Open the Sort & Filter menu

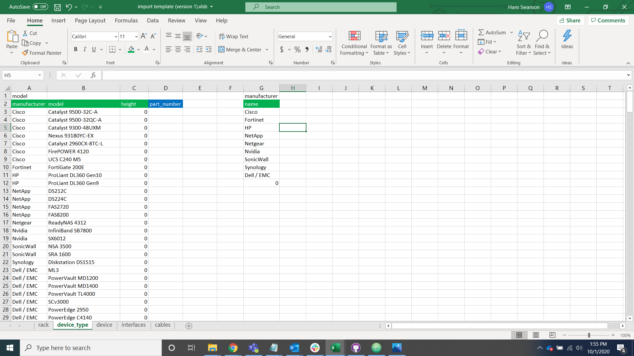point(524,43)
